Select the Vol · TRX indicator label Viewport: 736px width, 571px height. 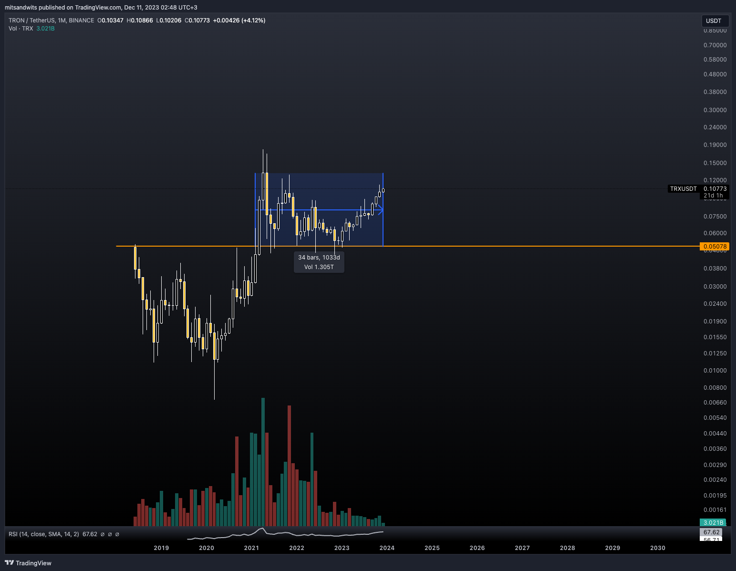click(21, 29)
